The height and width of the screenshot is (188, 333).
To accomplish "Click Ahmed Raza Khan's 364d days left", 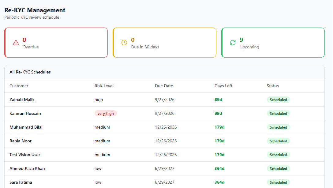I will (x=219, y=169).
